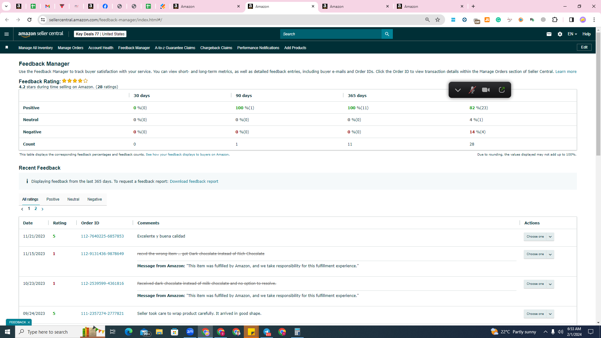Open the Chrome profile avatar
The width and height of the screenshot is (601, 338).
click(583, 20)
